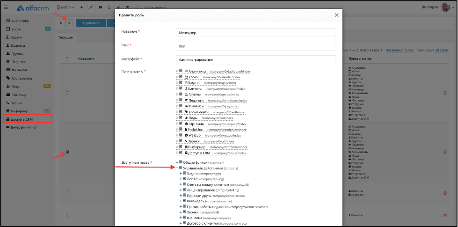Viewport: 458px width, 227px height.
Task: Close the Править роль dialog
Action: (336, 15)
